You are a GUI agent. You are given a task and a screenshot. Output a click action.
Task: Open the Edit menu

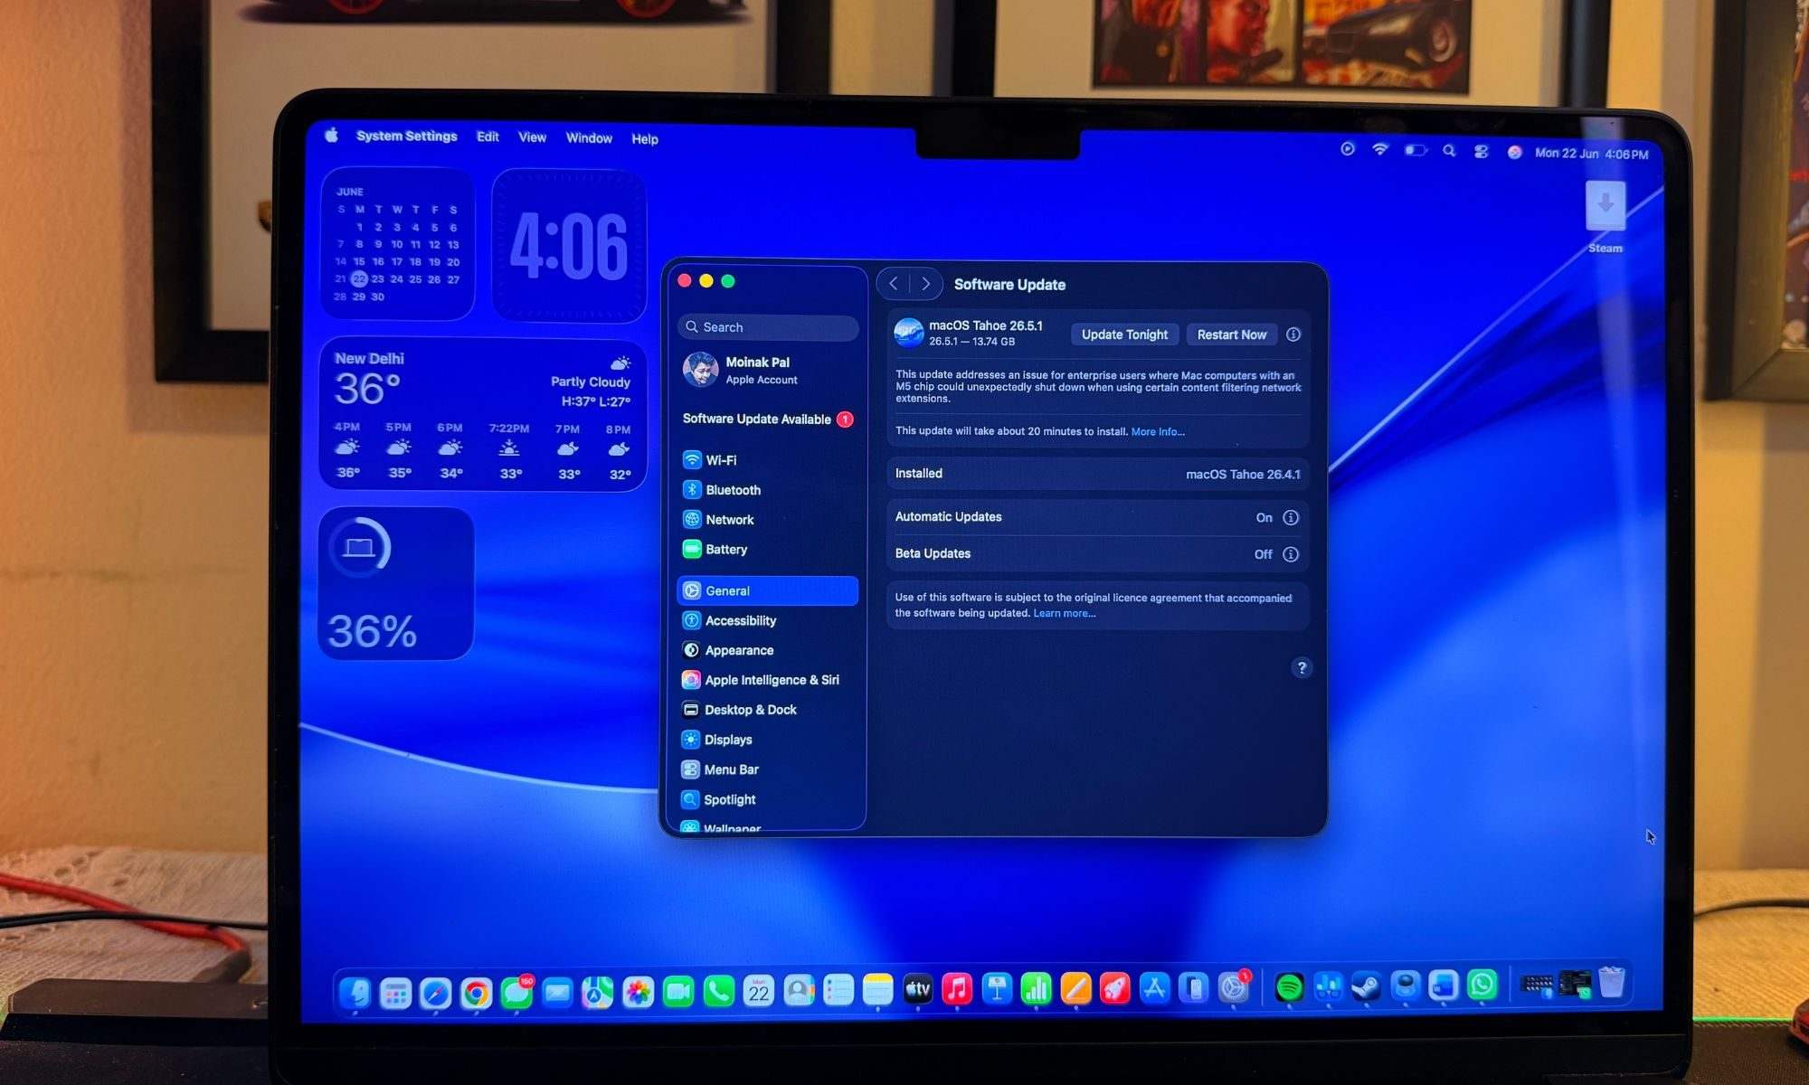488,137
